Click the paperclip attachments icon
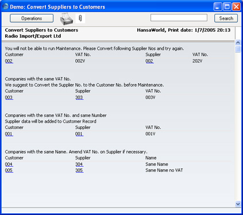Screen dimensions: 243x215 tap(80, 18)
